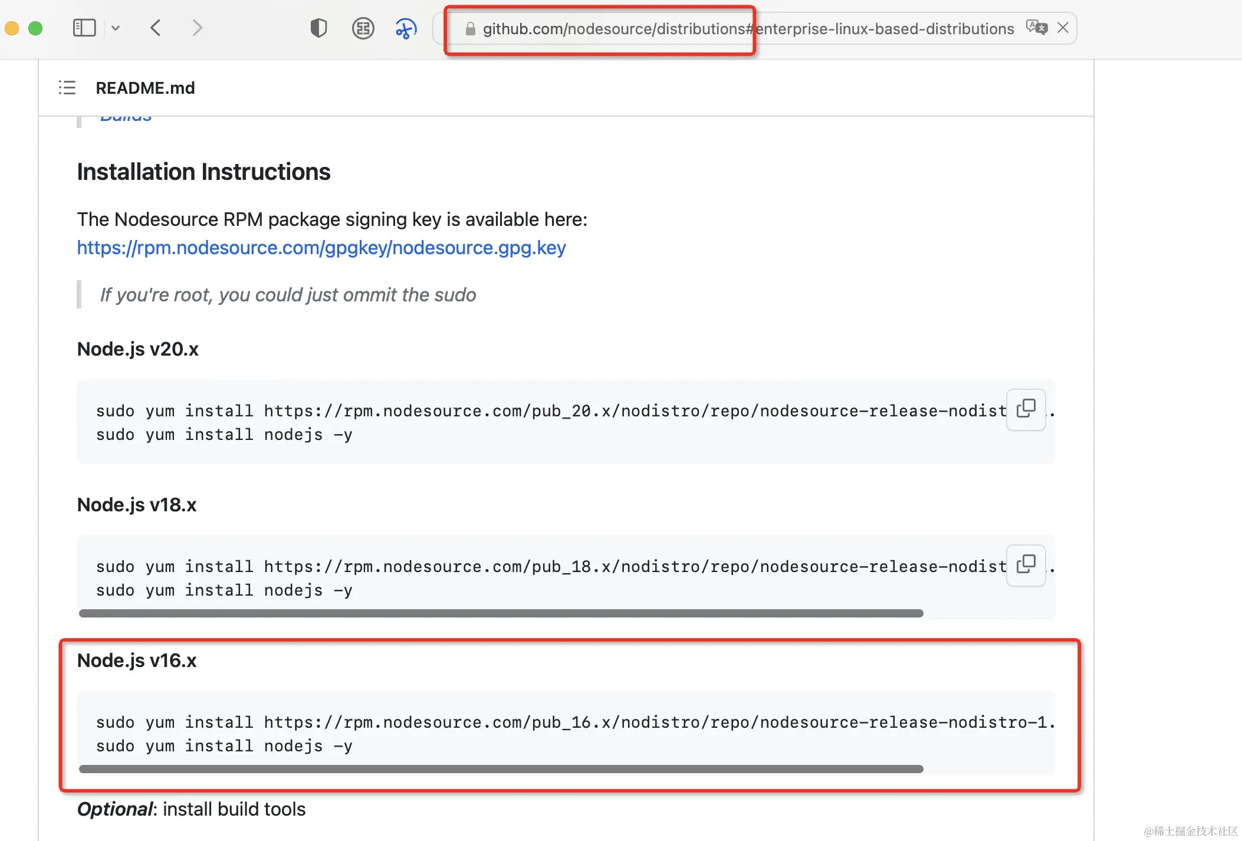Click the blue fan extension icon

(406, 28)
